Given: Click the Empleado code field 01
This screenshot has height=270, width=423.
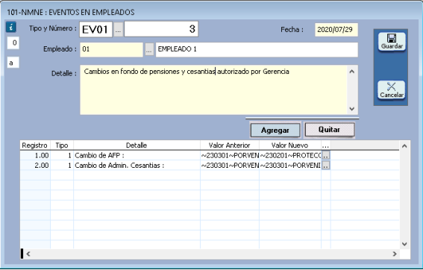Looking at the screenshot, I should (111, 50).
